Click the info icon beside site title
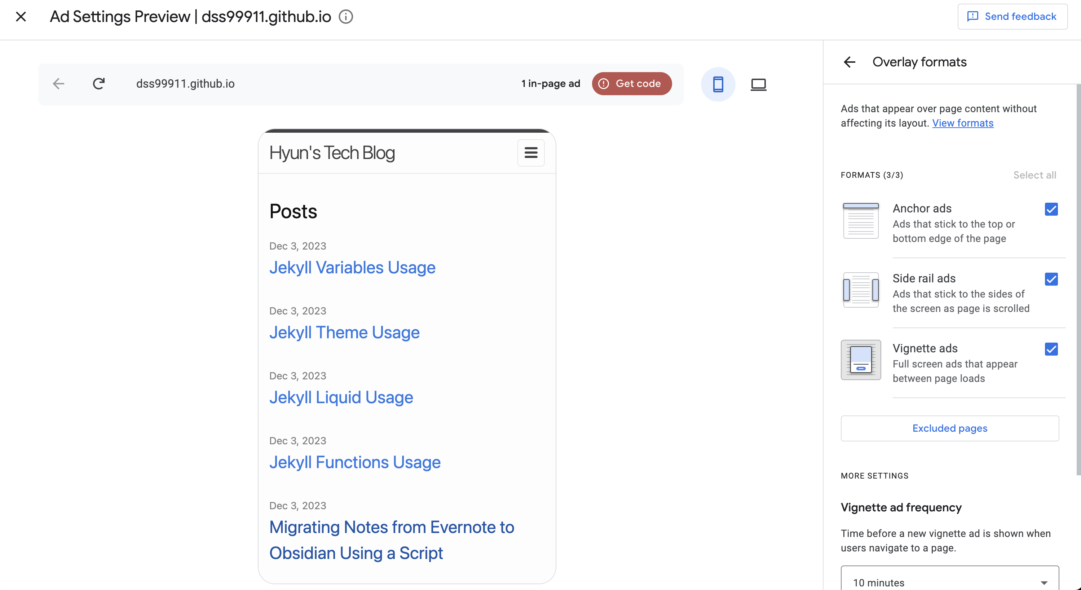The width and height of the screenshot is (1081, 590). coord(346,17)
